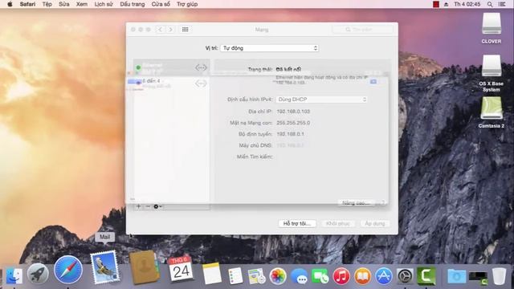Viewport: 514px width, 289px height.
Task: Click the subnet mask 255.255.255.0 value
Action: pyautogui.click(x=293, y=123)
